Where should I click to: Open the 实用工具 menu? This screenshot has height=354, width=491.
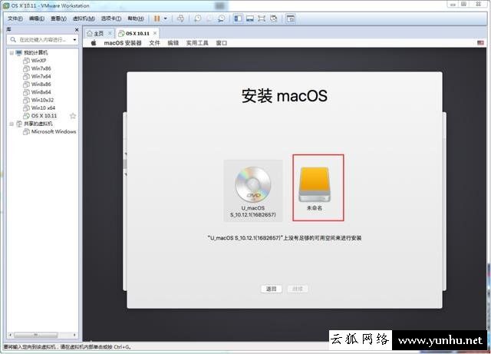coord(197,43)
